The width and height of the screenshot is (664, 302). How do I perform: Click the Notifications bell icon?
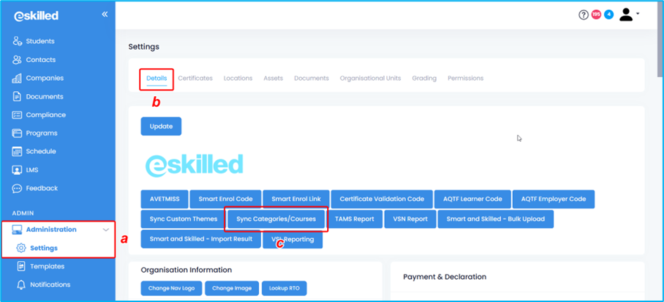click(21, 284)
